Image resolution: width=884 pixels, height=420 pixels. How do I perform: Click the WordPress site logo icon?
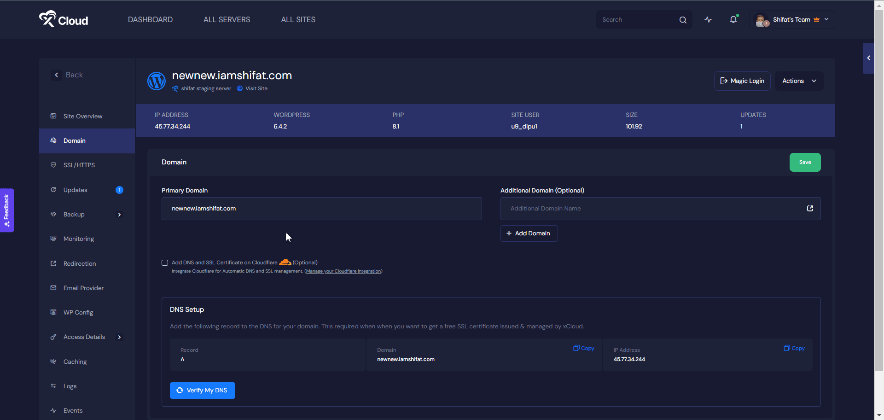click(157, 81)
